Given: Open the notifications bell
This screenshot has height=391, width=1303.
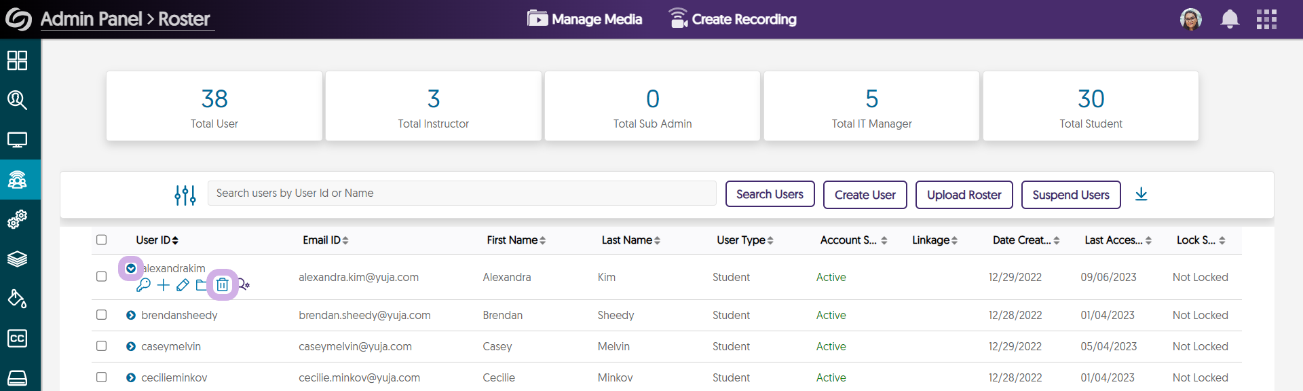Looking at the screenshot, I should (x=1229, y=19).
